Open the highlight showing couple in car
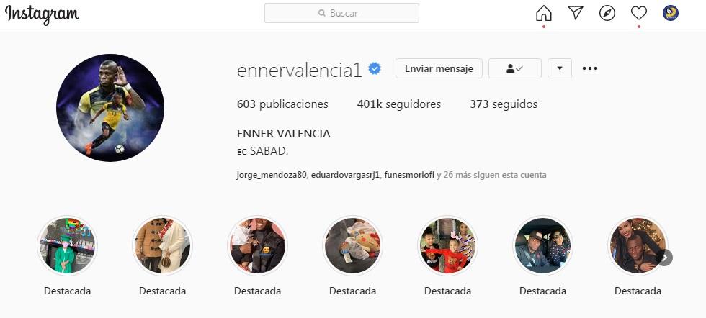This screenshot has width=706, height=318. pos(542,245)
